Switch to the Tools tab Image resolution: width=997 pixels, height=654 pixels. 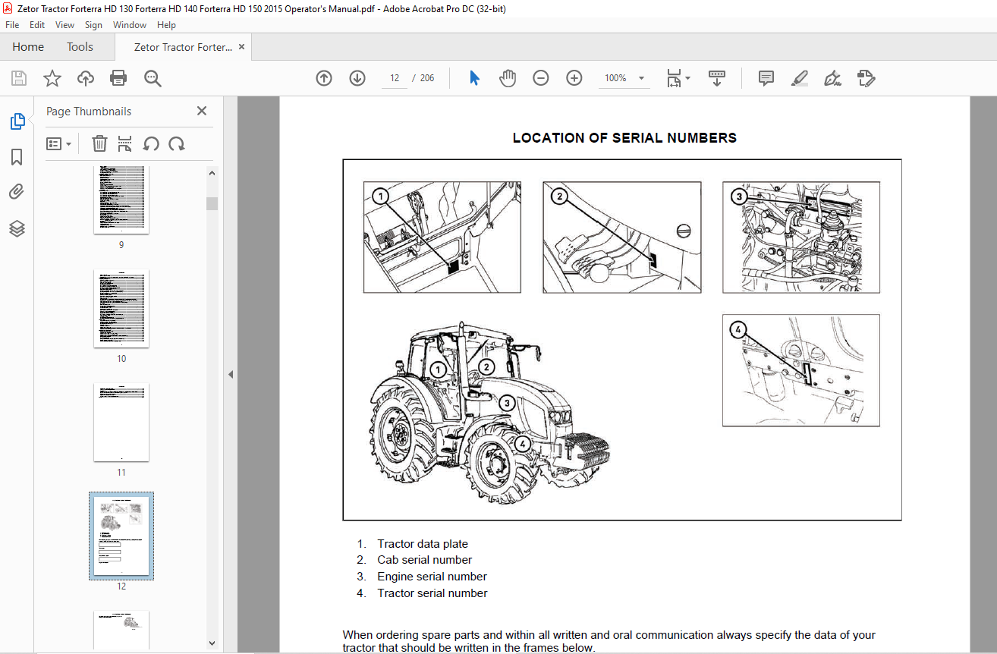coord(80,47)
